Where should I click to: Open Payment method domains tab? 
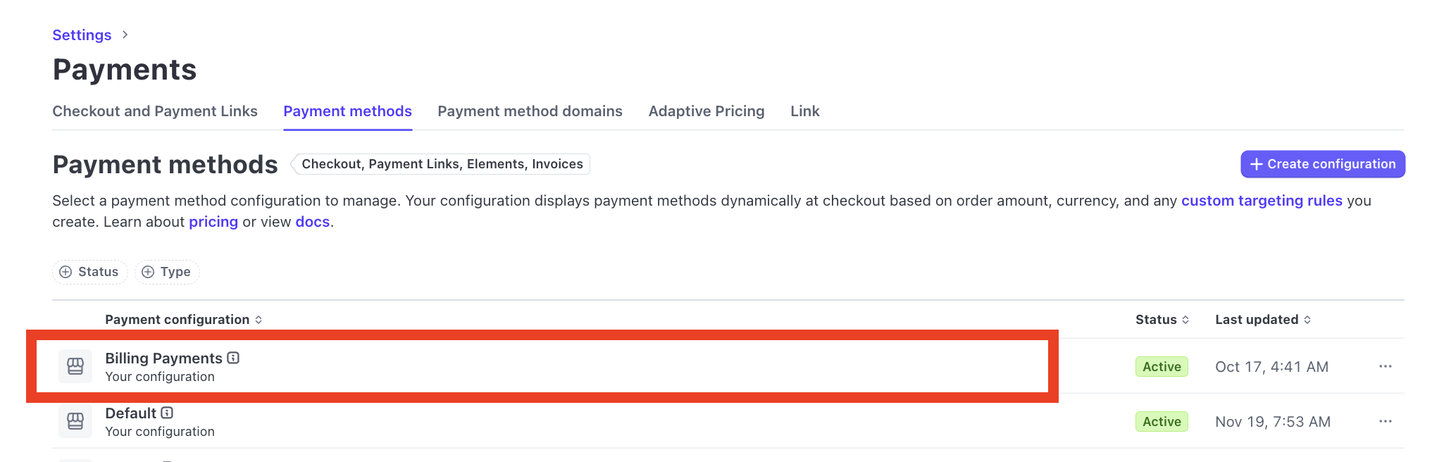[x=530, y=111]
